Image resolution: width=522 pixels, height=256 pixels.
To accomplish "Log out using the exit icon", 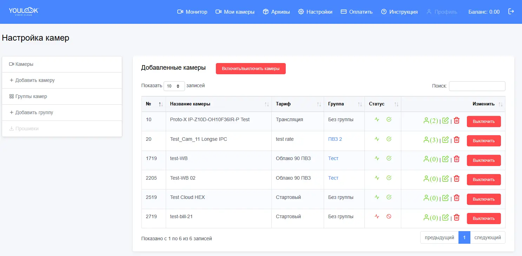I will tap(511, 12).
